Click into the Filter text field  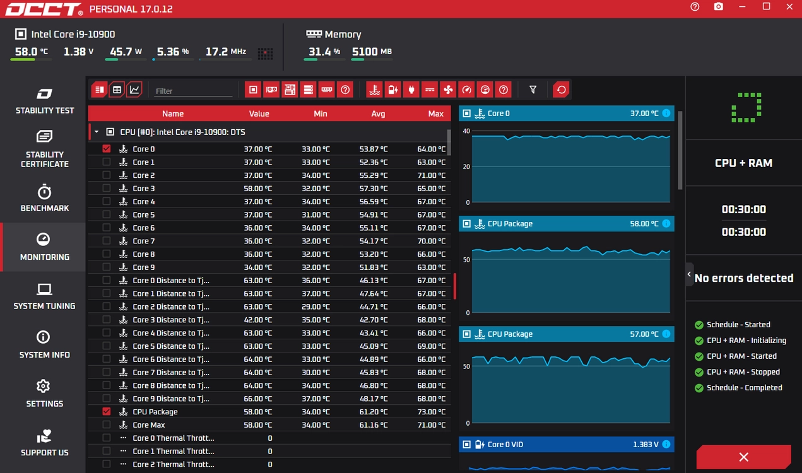coord(193,91)
